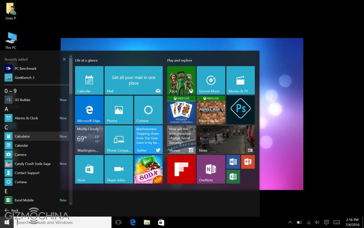Viewport: 364px width, 228px height.
Task: Click the search the web and Windows box
Action: coord(63,222)
